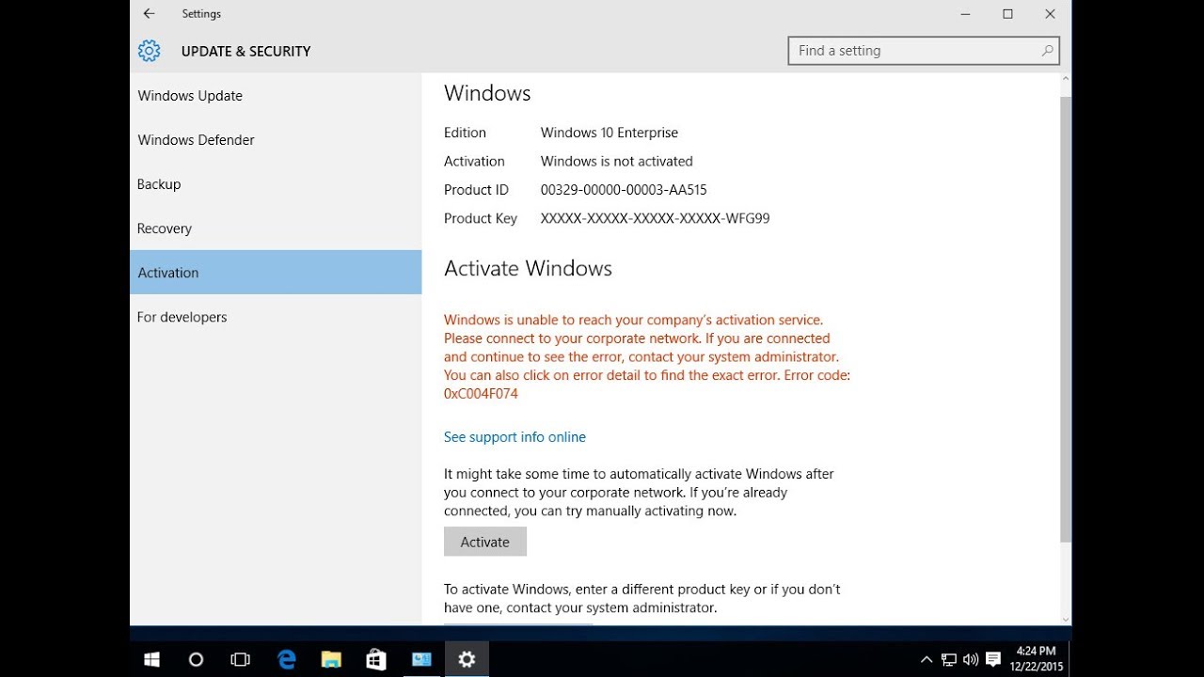Click scrollbar up arrow

1066,81
